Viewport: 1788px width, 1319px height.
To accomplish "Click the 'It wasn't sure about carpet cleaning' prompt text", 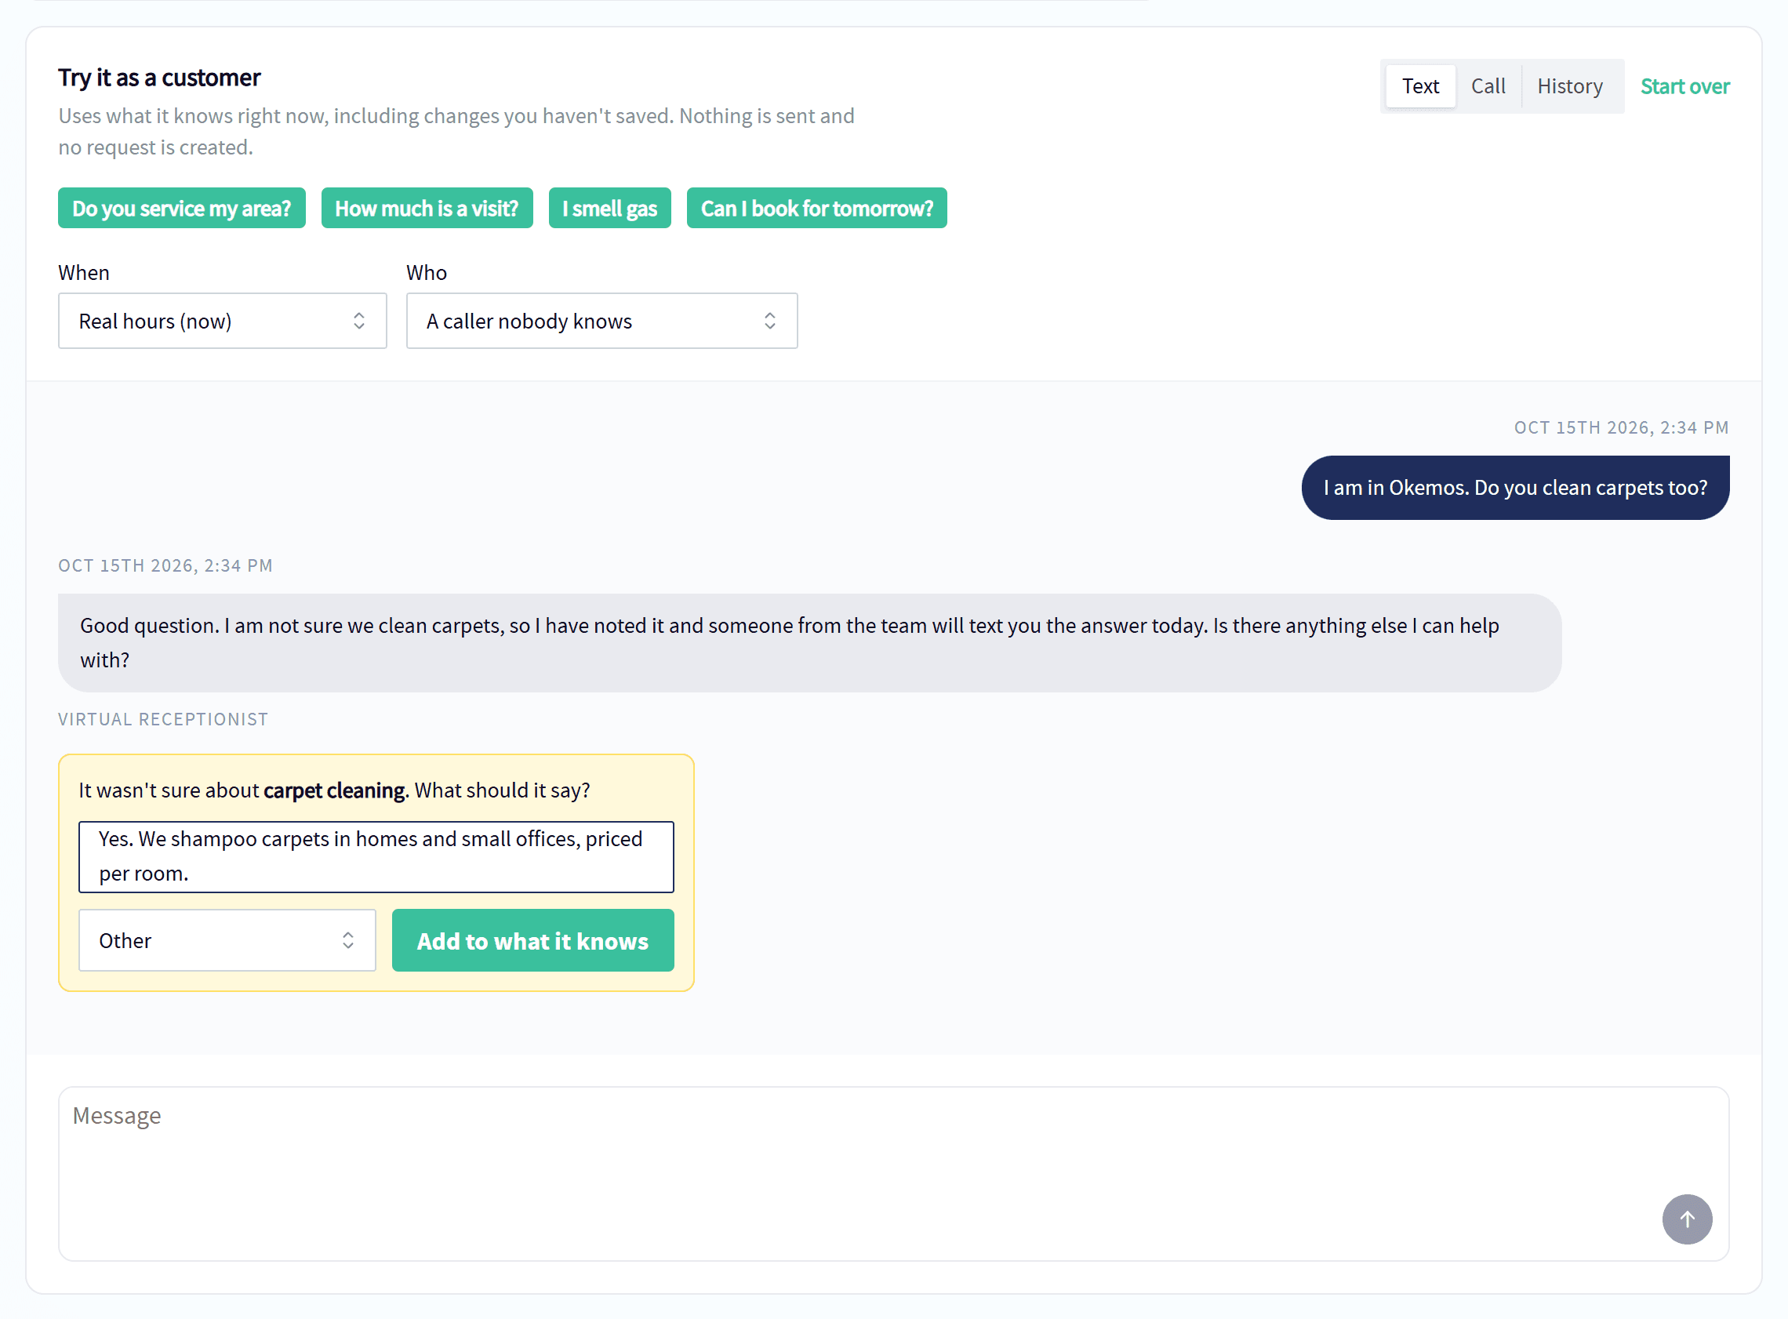I will tap(333, 790).
